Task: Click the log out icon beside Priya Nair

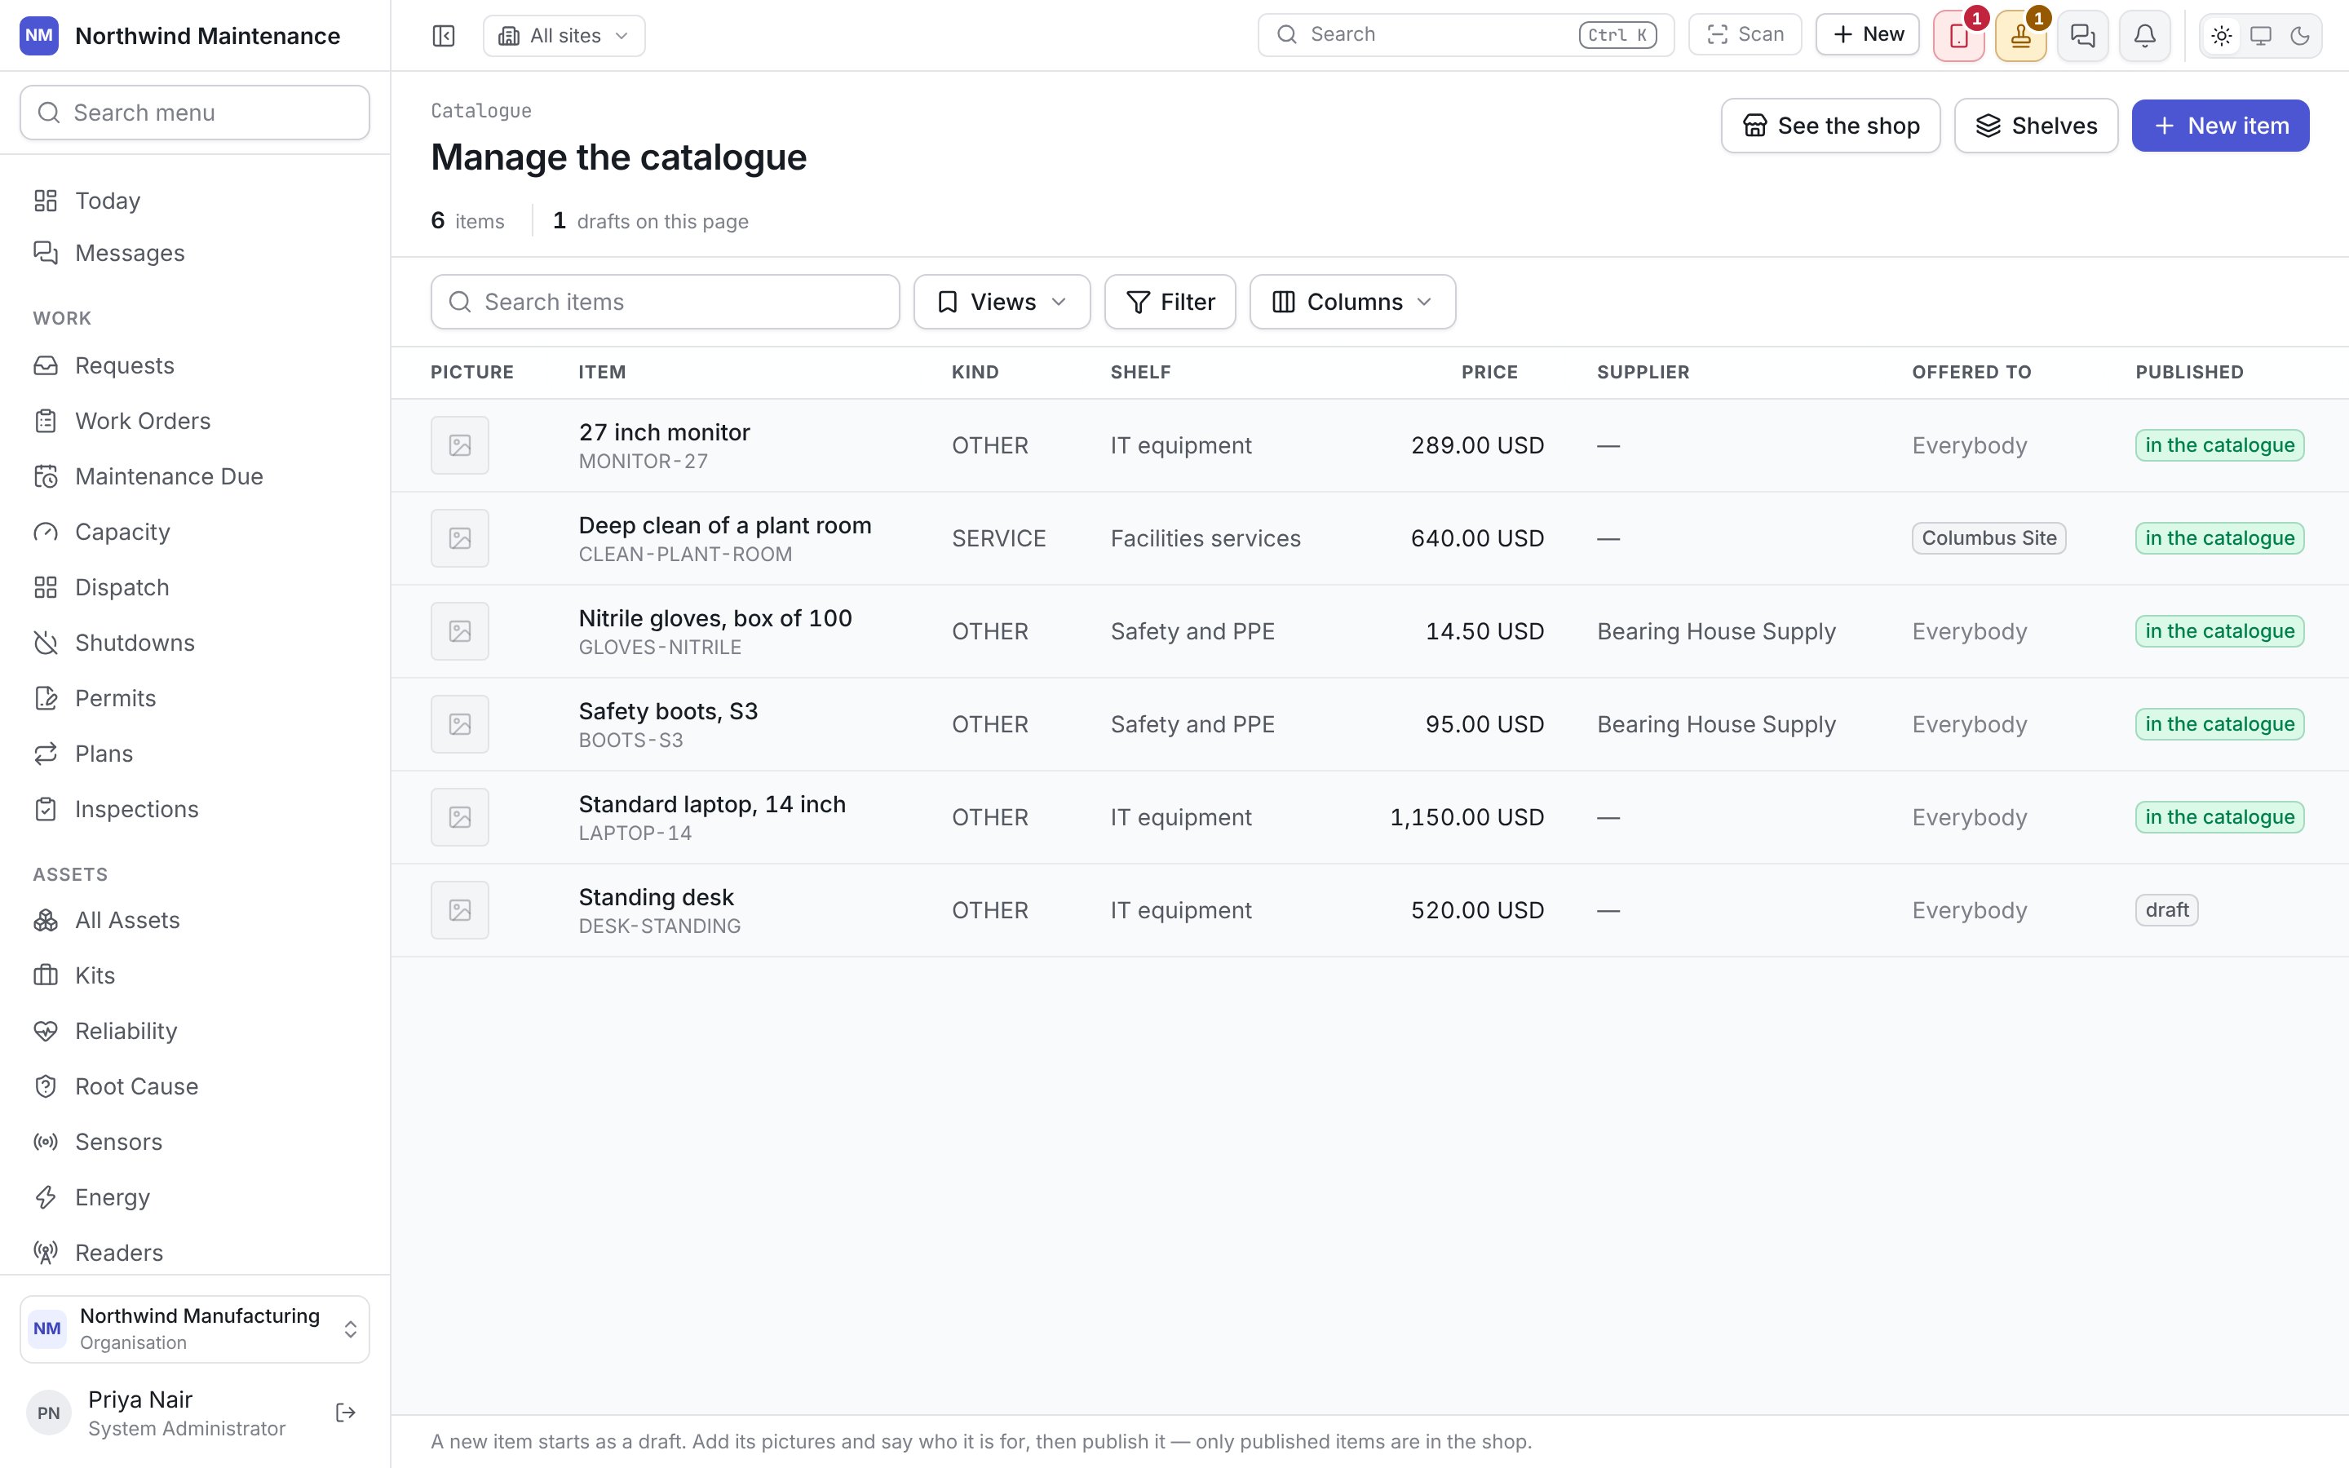Action: pos(346,1413)
